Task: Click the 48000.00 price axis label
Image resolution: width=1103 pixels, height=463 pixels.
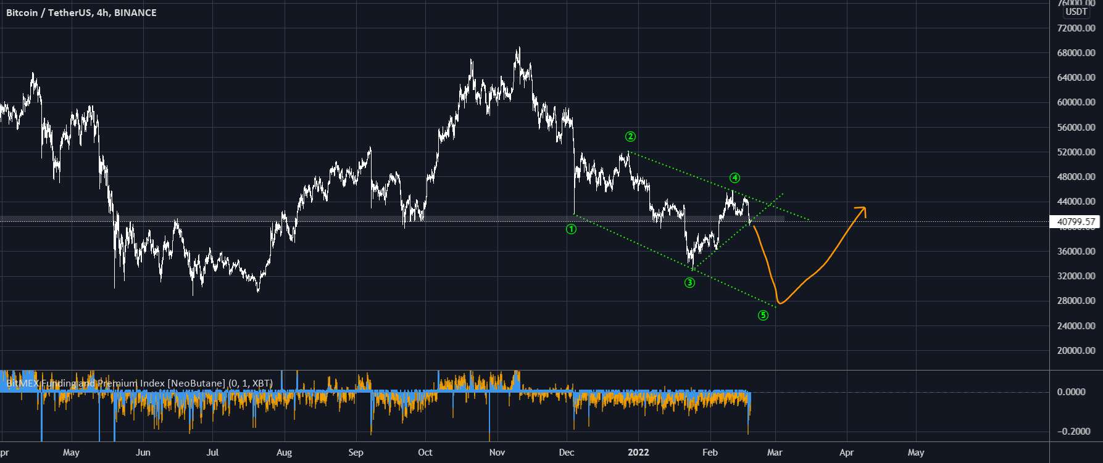Action: tap(1076, 177)
